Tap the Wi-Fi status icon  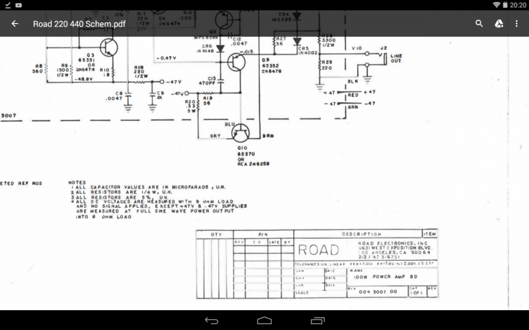(x=497, y=5)
